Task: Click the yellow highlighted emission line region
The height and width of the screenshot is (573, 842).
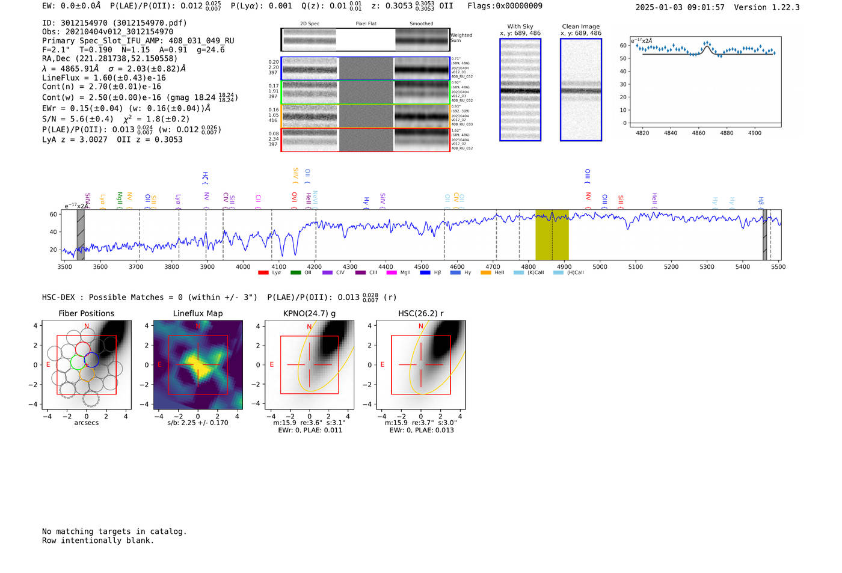Action: pos(552,235)
